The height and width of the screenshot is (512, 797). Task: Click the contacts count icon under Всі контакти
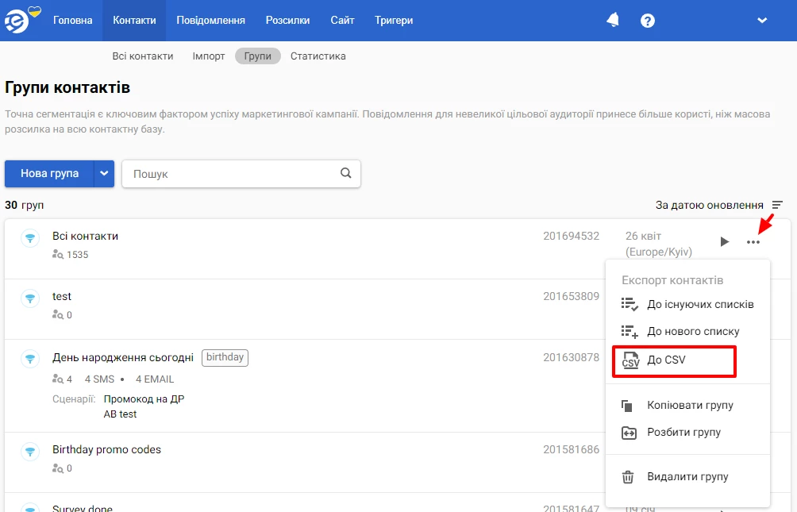57,254
